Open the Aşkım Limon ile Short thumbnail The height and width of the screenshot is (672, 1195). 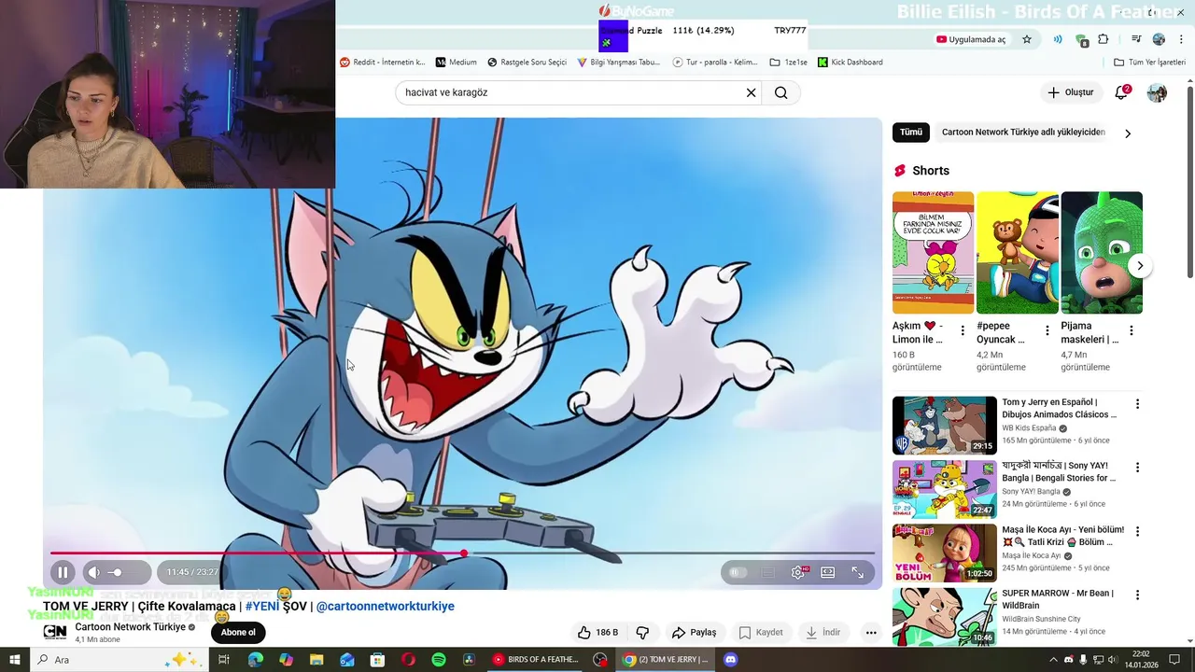933,253
